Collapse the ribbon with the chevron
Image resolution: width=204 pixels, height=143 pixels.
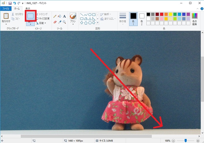pos(197,9)
